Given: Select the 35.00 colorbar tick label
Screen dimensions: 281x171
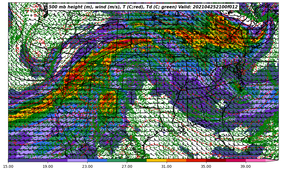Looking at the screenshot, I should (x=206, y=167).
